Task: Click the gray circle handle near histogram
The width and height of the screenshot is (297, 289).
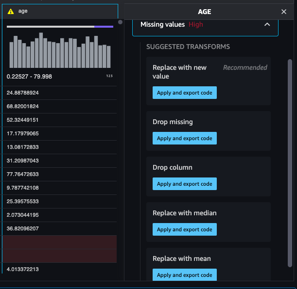Action: coord(120,22)
